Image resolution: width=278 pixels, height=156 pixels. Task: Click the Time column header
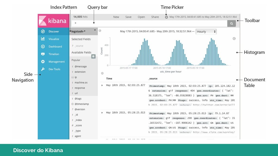(x=109, y=79)
